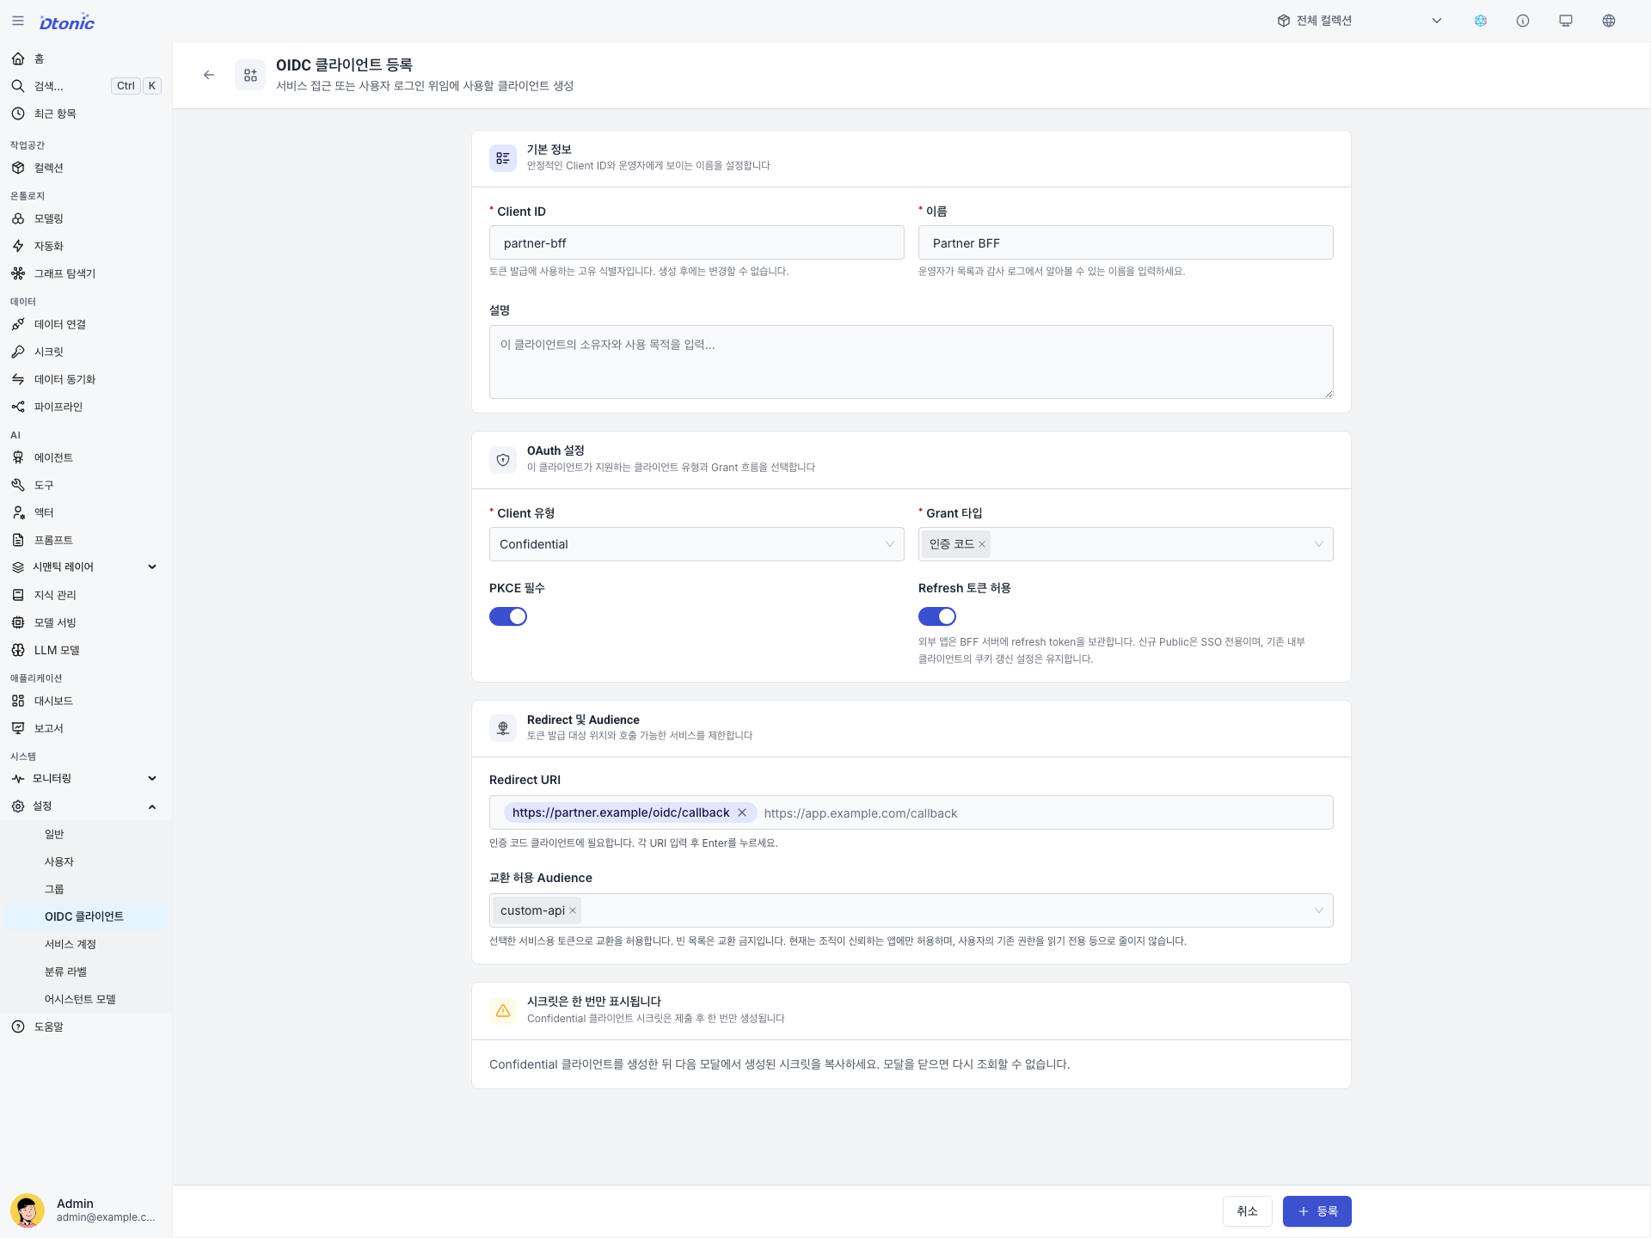Open 에이전트 sidebar entry
The height and width of the screenshot is (1238, 1651).
86,457
